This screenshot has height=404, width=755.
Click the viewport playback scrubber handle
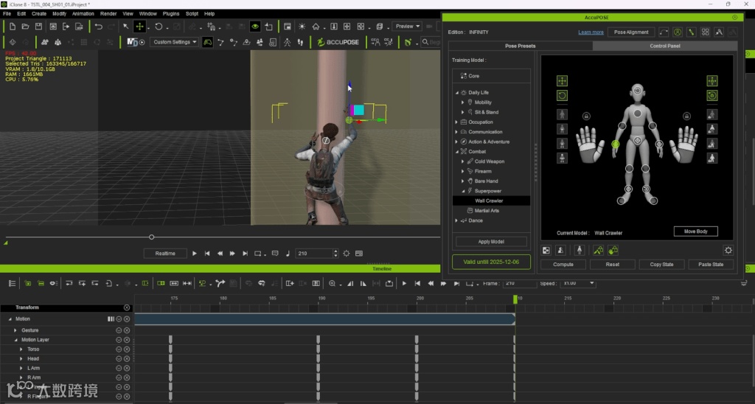coord(152,237)
